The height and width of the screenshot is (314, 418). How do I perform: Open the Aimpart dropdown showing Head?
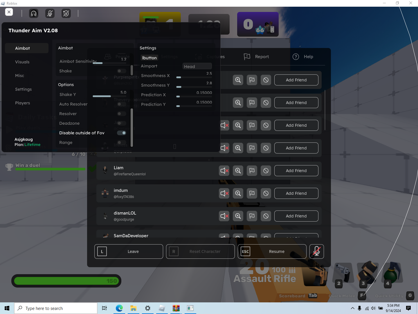[x=197, y=66]
